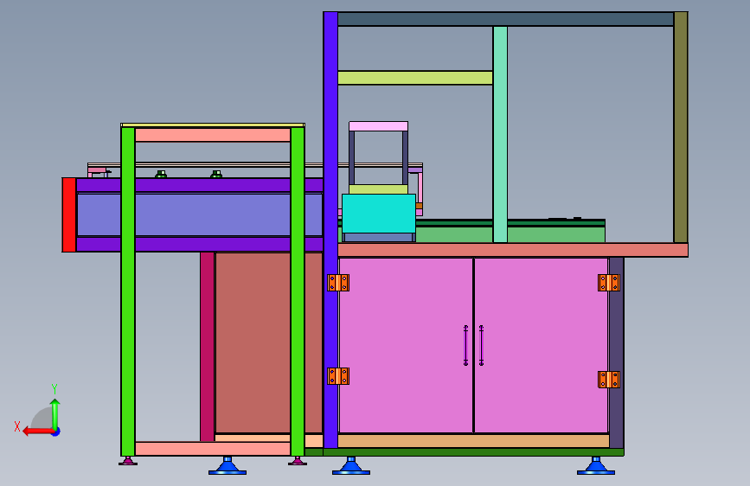
Task: Select the red end cap of the conveyor
Action: tap(69, 214)
